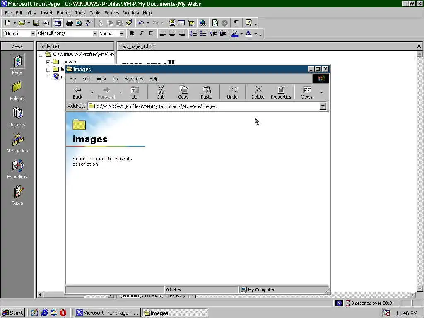Toggle the Folder List toolbar button
This screenshot has width=424, height=318.
[58, 23]
